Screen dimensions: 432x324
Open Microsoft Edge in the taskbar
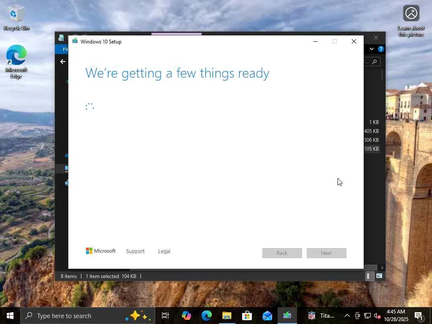206,316
